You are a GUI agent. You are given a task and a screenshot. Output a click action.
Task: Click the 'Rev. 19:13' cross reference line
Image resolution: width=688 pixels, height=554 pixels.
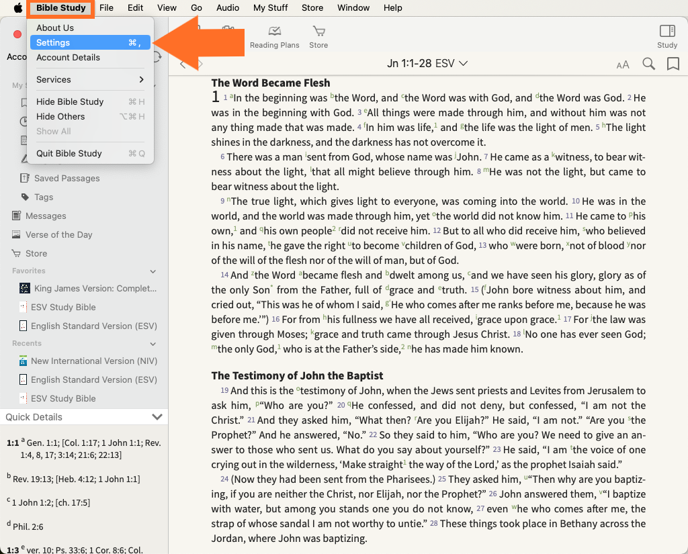point(73,479)
